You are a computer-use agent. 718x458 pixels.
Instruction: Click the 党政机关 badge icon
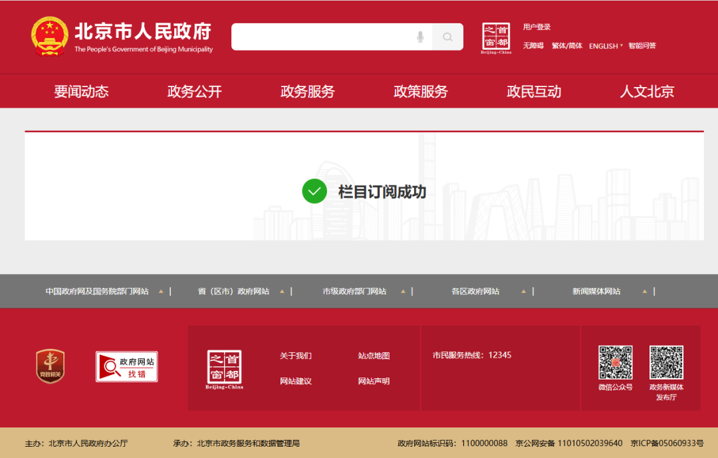pyautogui.click(x=50, y=366)
